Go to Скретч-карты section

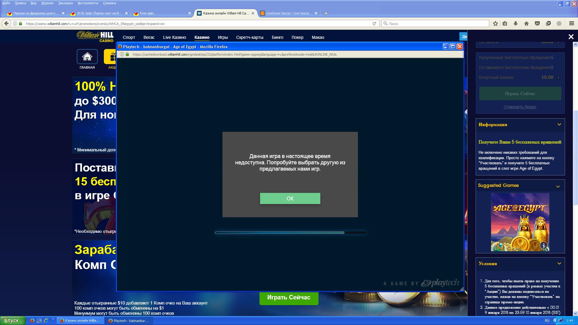(x=250, y=37)
